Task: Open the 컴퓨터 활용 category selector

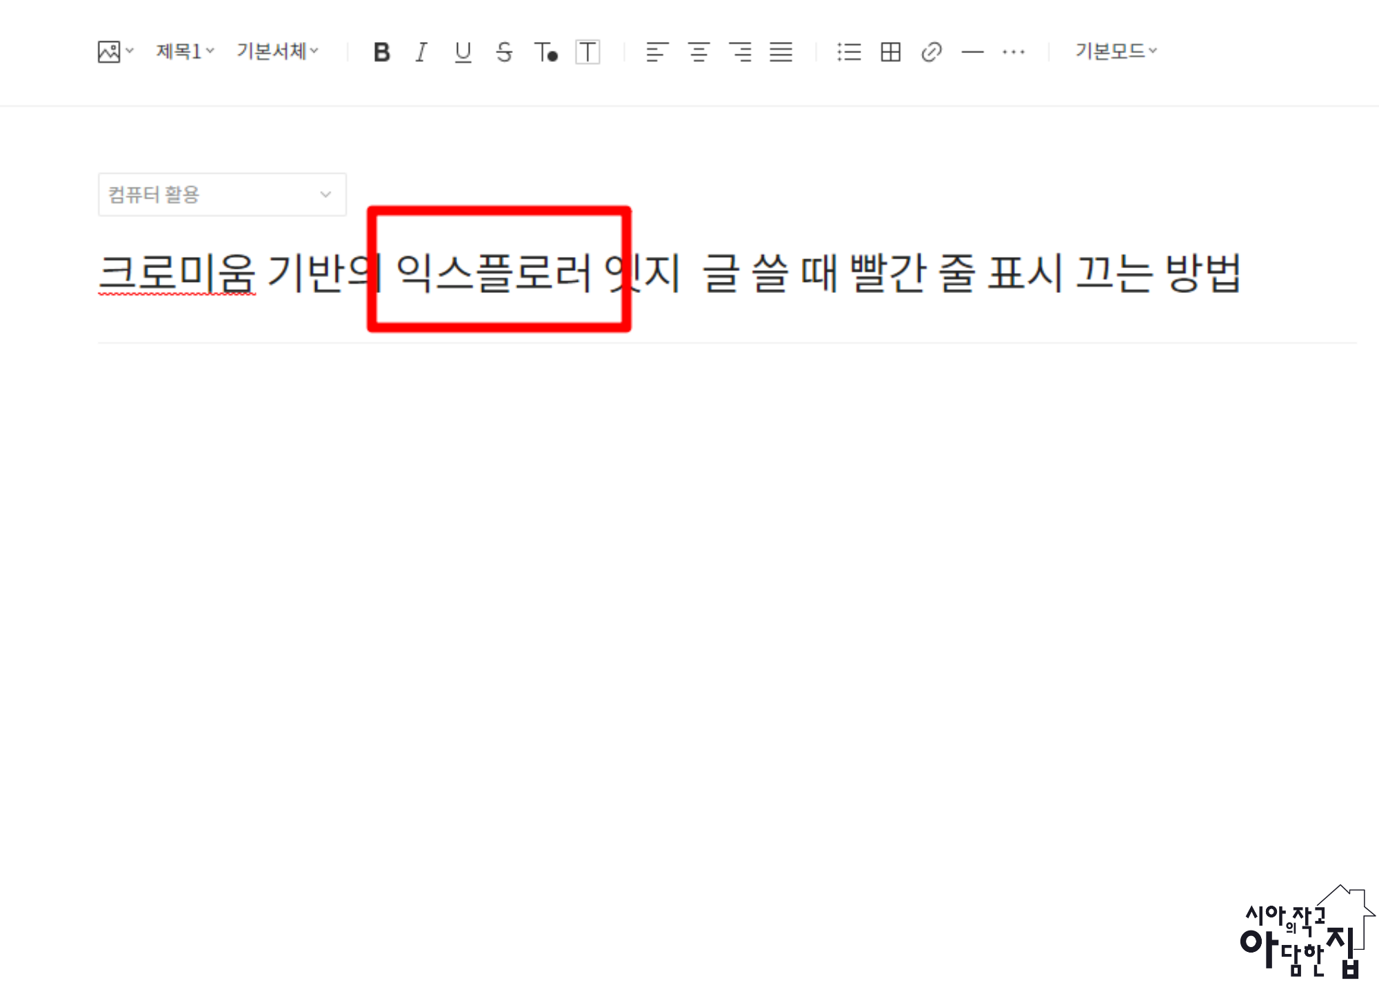Action: pos(221,194)
